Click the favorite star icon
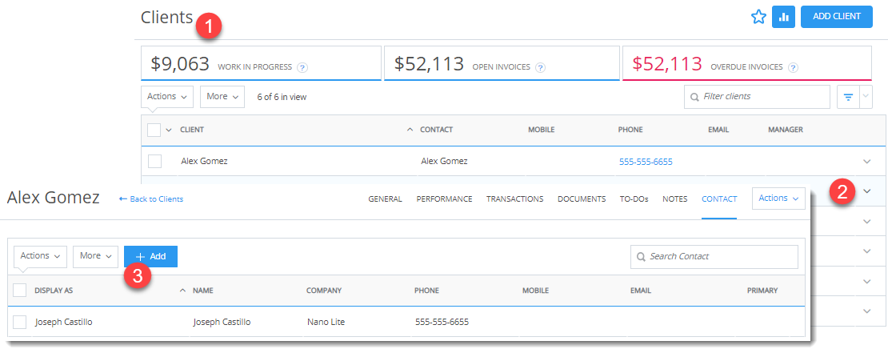Viewport: 888px width, 353px height. (758, 17)
